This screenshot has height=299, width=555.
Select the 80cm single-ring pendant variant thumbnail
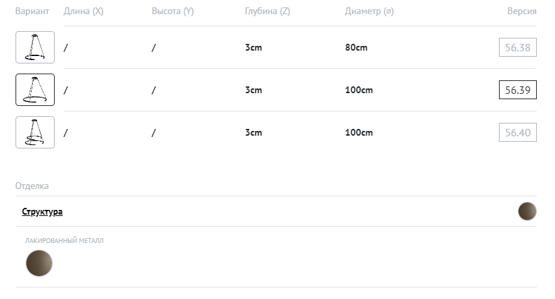(35, 47)
